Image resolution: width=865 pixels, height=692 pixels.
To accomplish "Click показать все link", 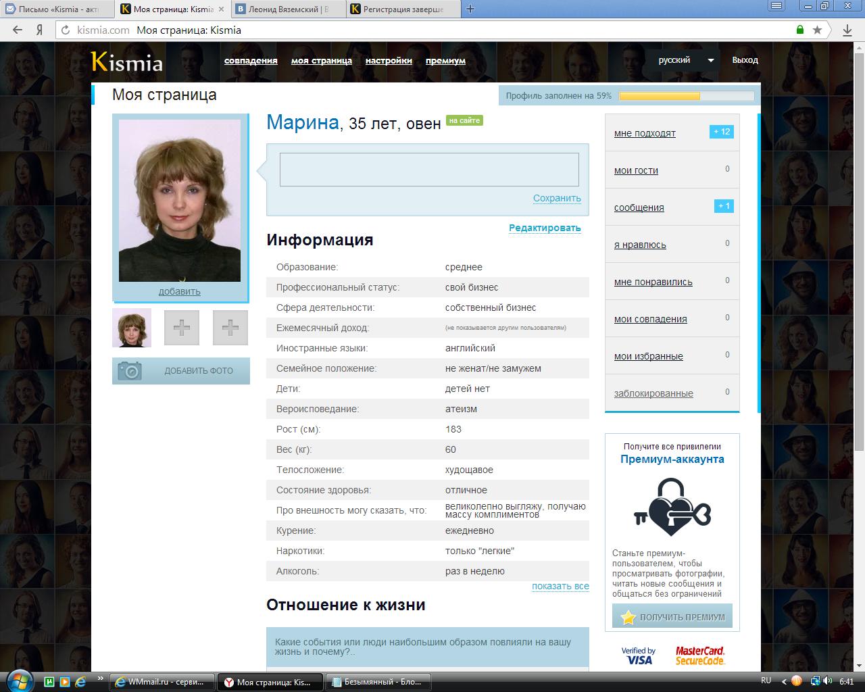I will pyautogui.click(x=560, y=587).
